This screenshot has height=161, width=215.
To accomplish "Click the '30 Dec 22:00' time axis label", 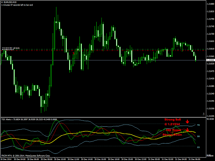I will pos(141,159).
